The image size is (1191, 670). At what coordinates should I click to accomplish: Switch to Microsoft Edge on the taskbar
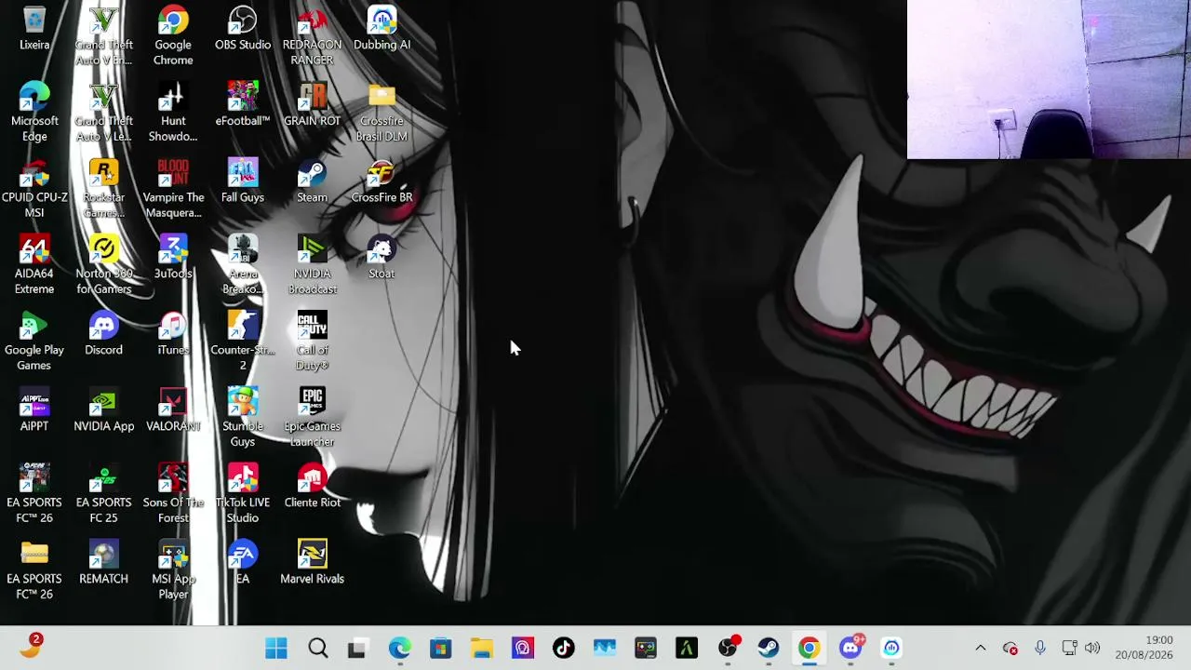point(399,648)
